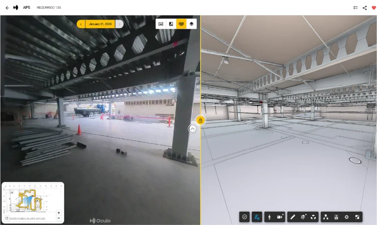Screen dimensions: 377x225
Task: Open the layers view option
Action: [x=191, y=24]
